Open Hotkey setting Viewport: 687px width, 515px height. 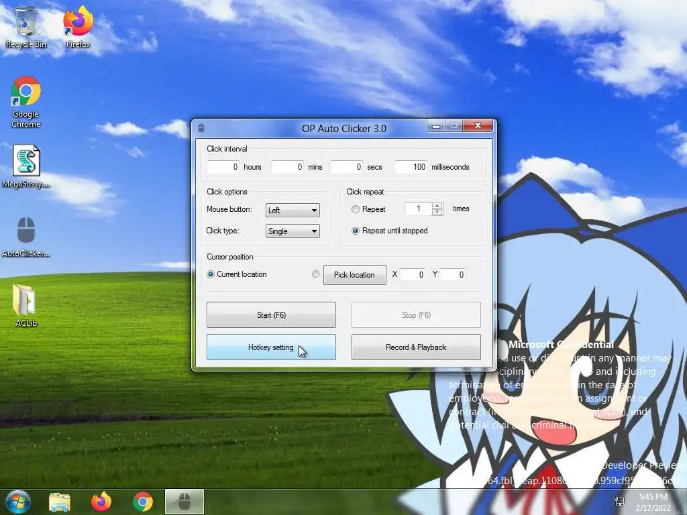point(271,347)
